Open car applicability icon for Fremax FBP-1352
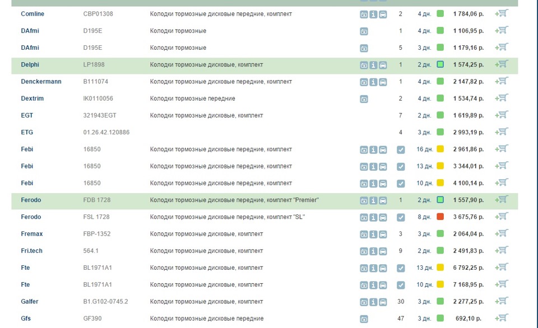This screenshot has width=538, height=328. coord(383,235)
